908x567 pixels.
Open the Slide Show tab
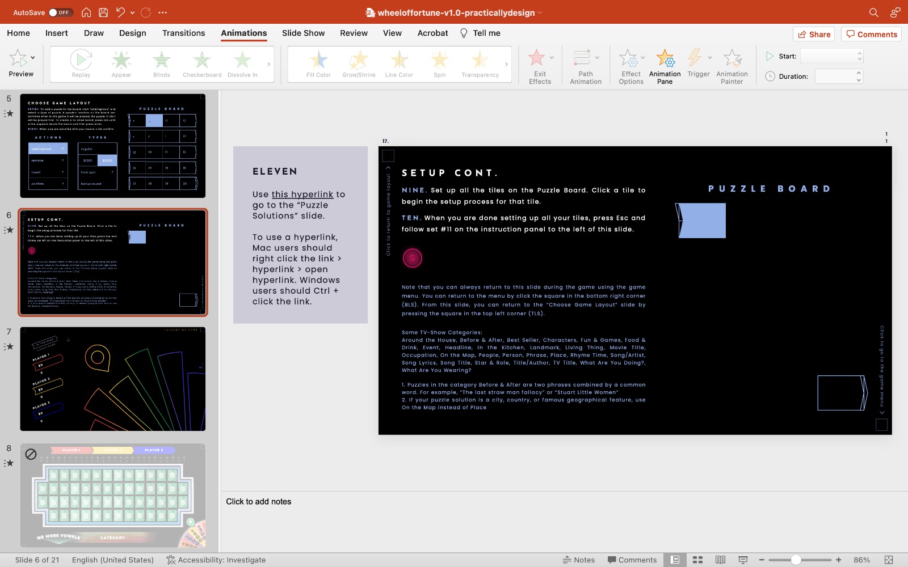tap(304, 33)
